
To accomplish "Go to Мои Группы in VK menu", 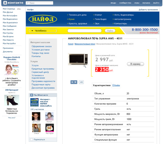I will (8, 33).
